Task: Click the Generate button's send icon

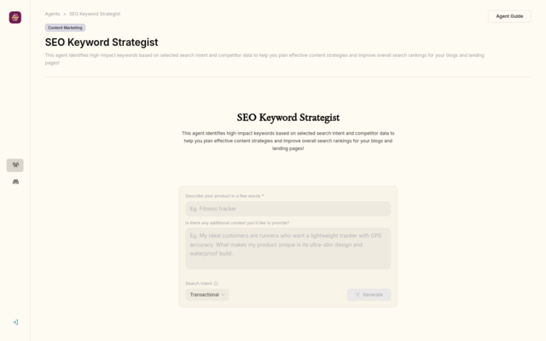Action: (x=357, y=295)
